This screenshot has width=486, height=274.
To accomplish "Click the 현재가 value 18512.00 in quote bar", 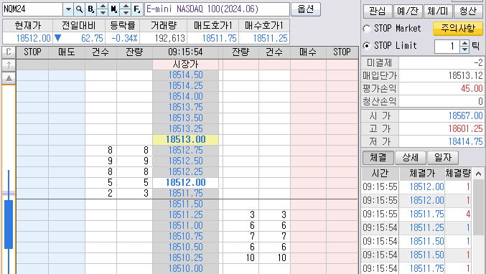I will coord(33,39).
